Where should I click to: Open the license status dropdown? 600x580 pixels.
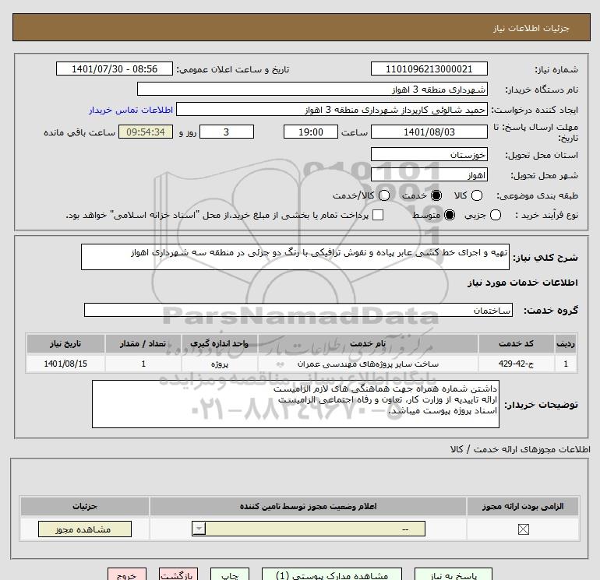point(309,529)
